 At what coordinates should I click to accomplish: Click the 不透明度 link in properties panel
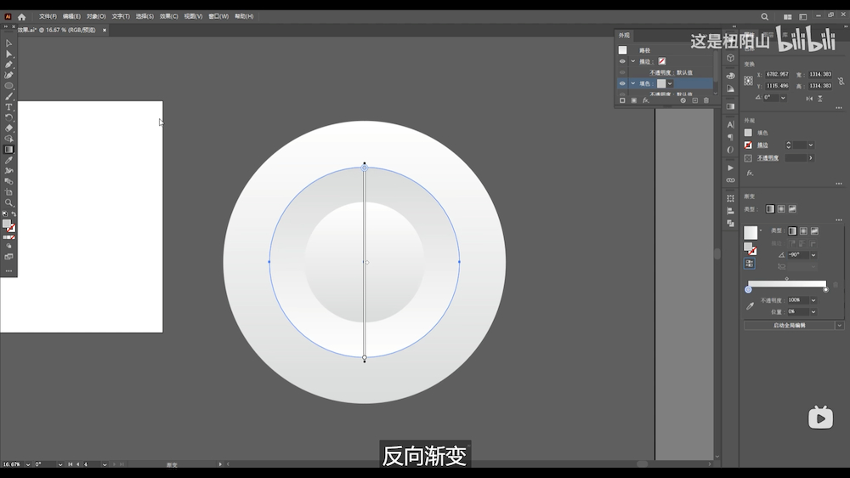[768, 158]
